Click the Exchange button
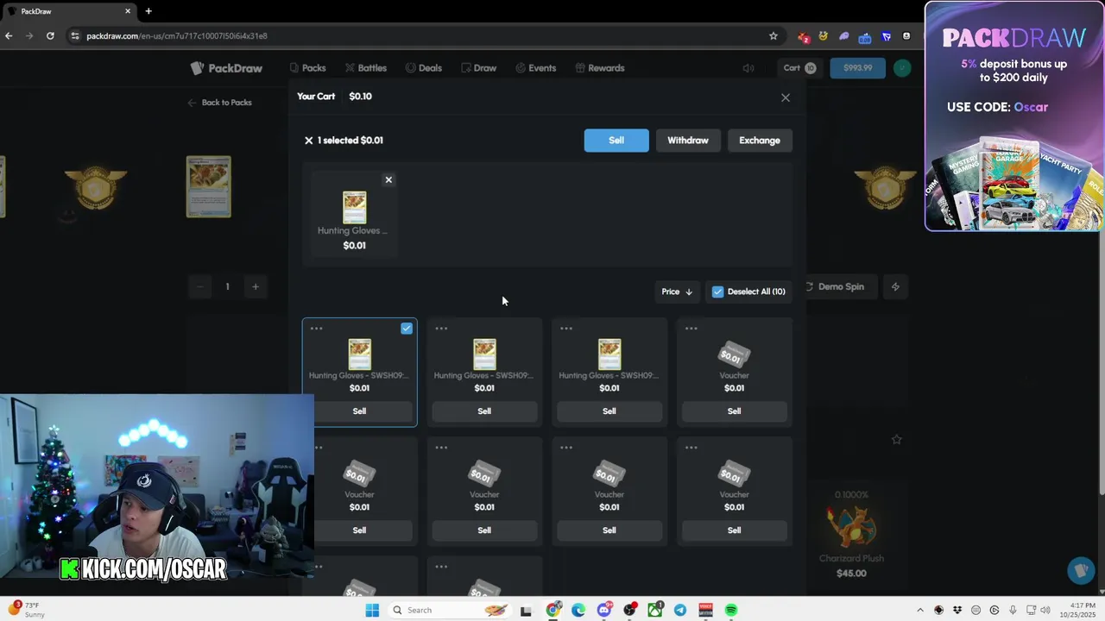This screenshot has height=621, width=1105. click(760, 141)
